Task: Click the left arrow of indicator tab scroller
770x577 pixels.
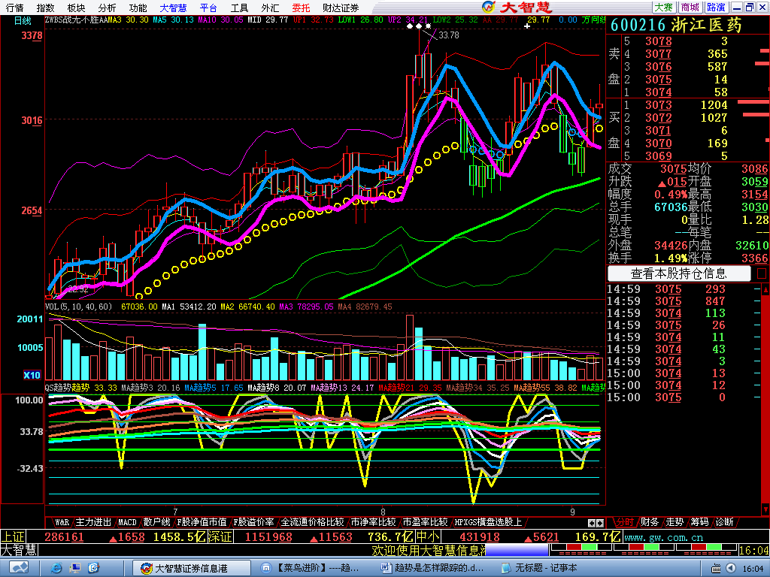Action: click(592, 523)
